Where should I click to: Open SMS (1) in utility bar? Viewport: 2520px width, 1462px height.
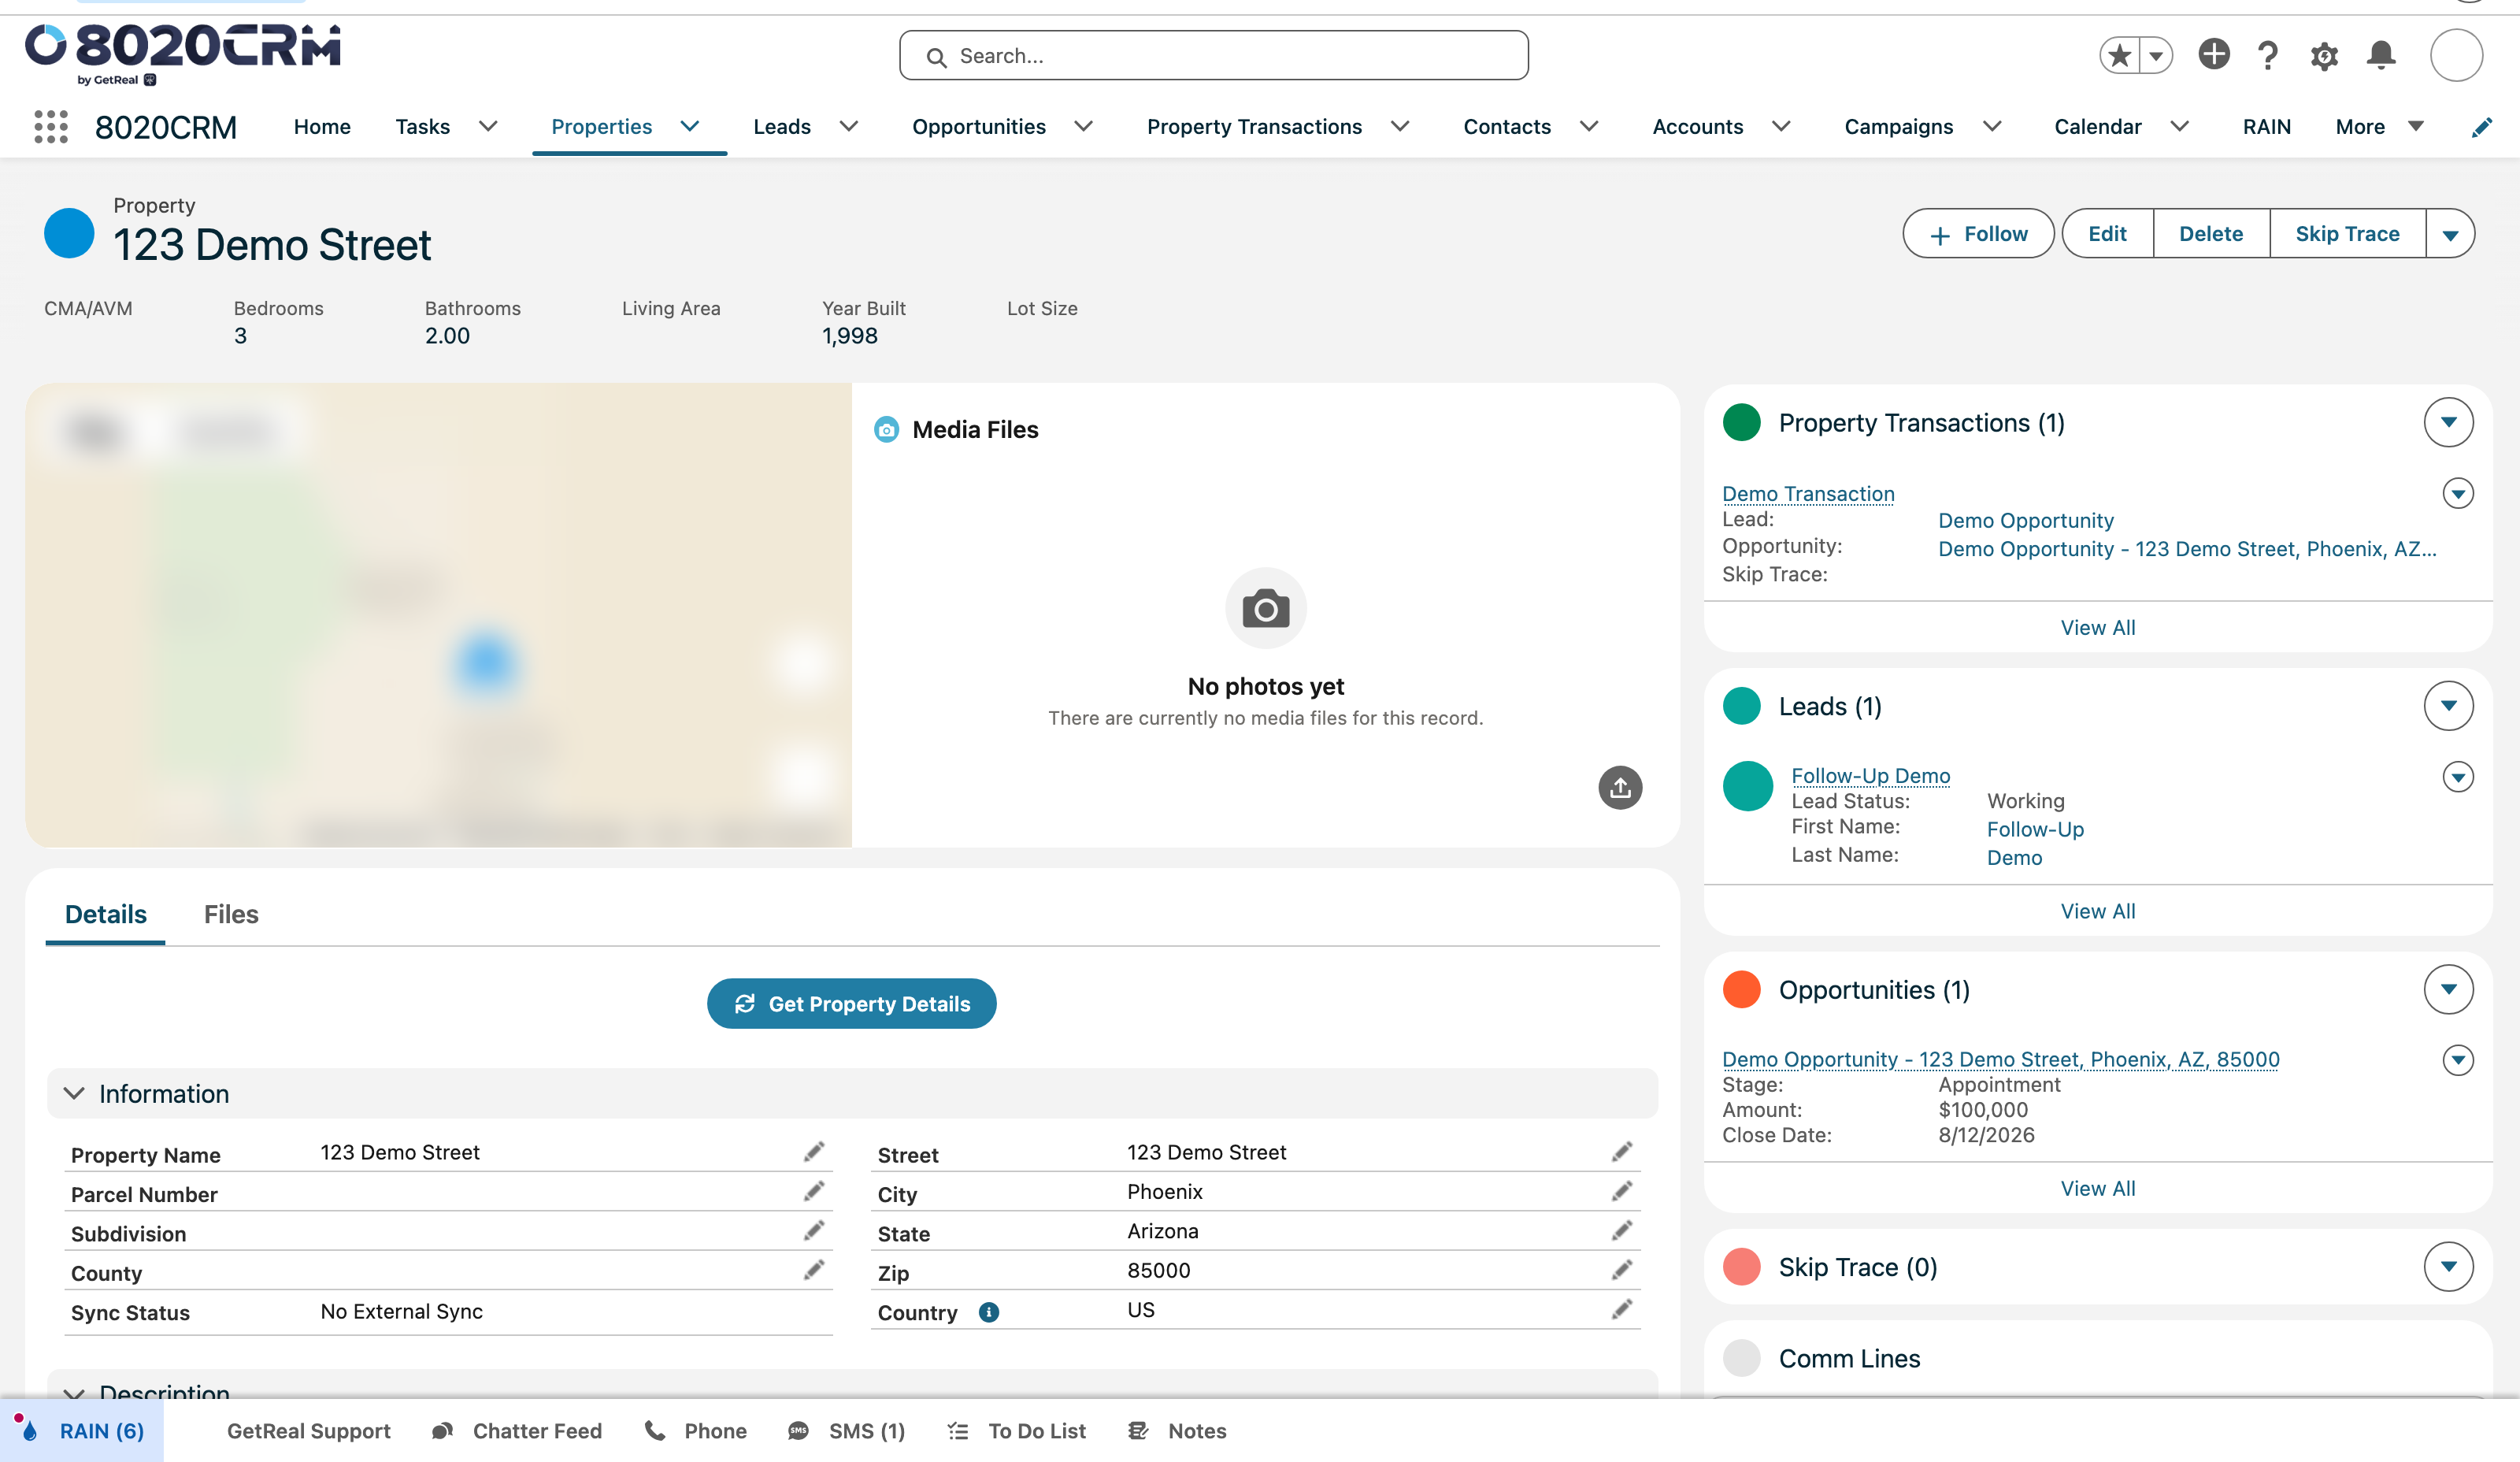pos(847,1431)
